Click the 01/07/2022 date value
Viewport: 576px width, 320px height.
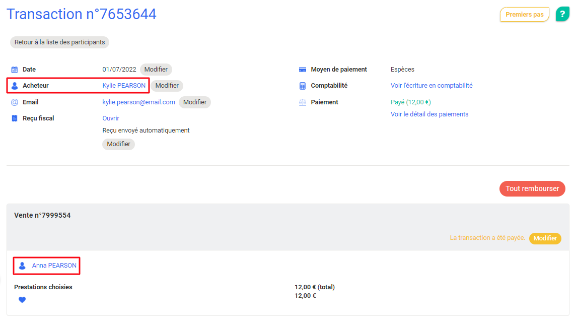tap(119, 70)
